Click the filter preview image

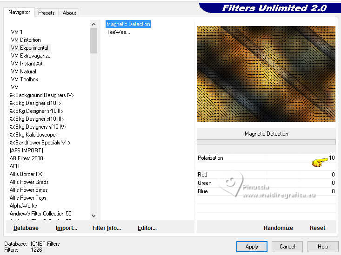tap(266, 74)
